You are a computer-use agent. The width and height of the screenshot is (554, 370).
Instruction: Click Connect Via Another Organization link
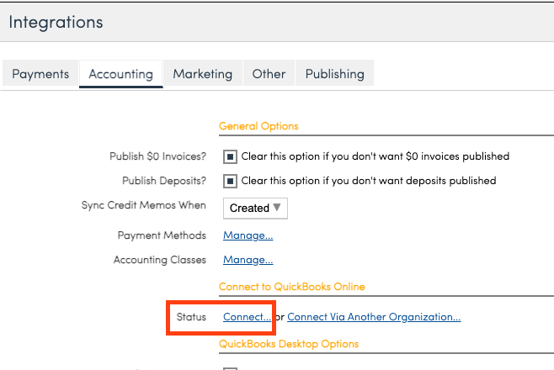[374, 317]
